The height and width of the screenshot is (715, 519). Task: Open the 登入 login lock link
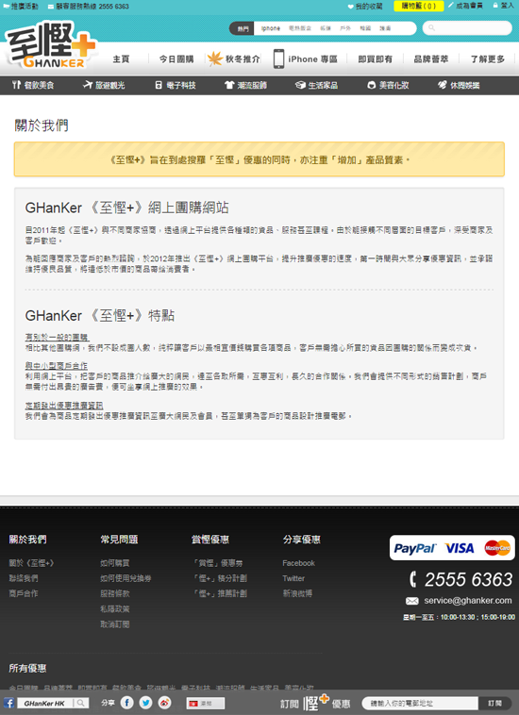(504, 6)
